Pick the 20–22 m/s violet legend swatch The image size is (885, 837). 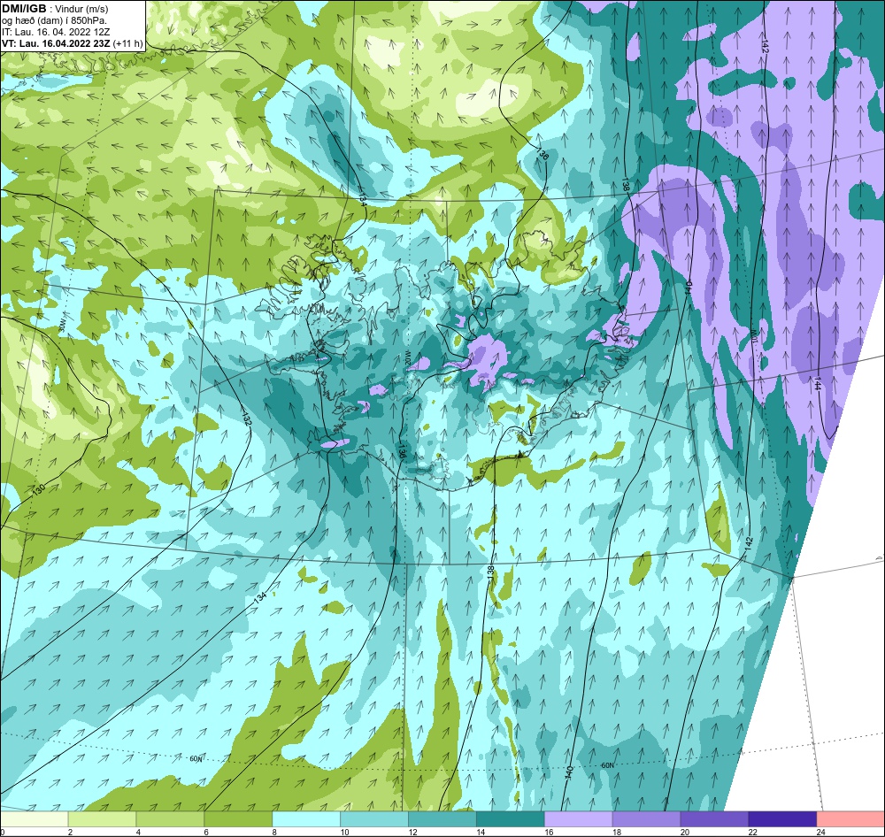(714, 818)
